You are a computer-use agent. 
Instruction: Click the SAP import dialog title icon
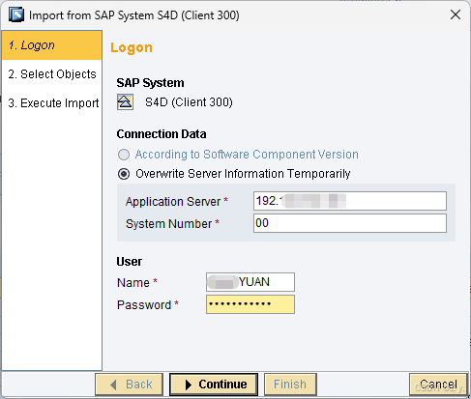click(16, 14)
